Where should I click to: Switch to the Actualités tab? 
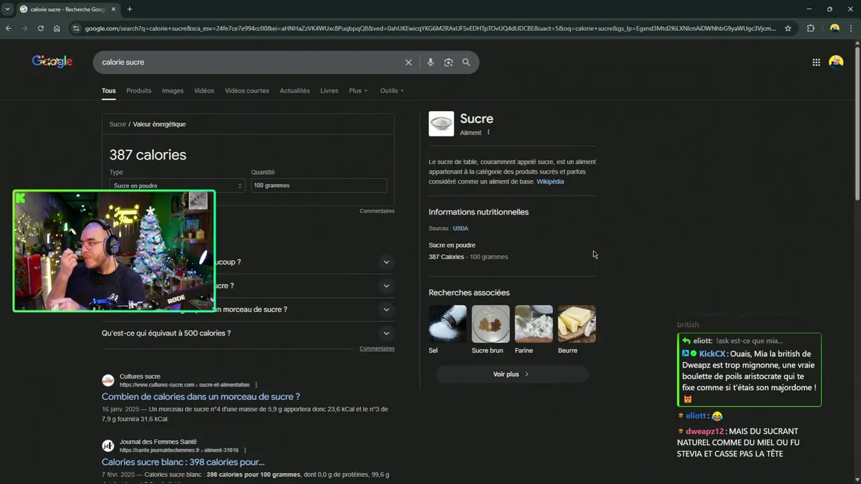click(295, 91)
